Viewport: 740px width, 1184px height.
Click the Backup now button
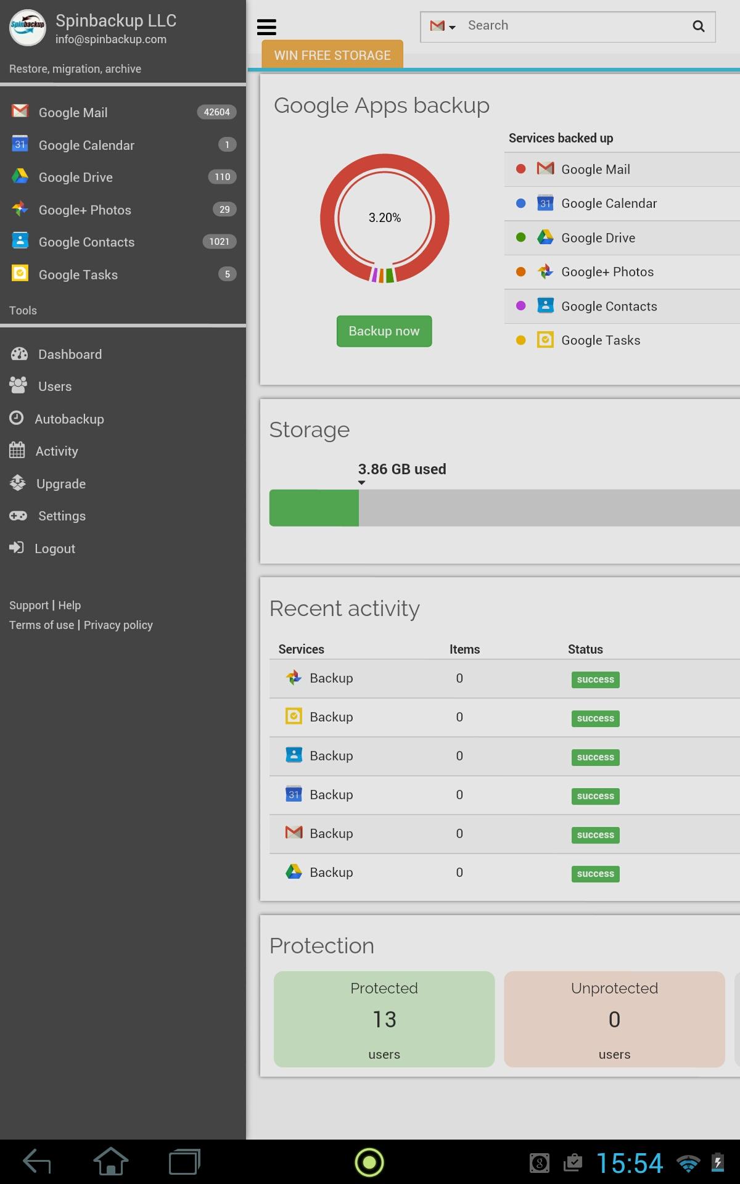(x=384, y=331)
